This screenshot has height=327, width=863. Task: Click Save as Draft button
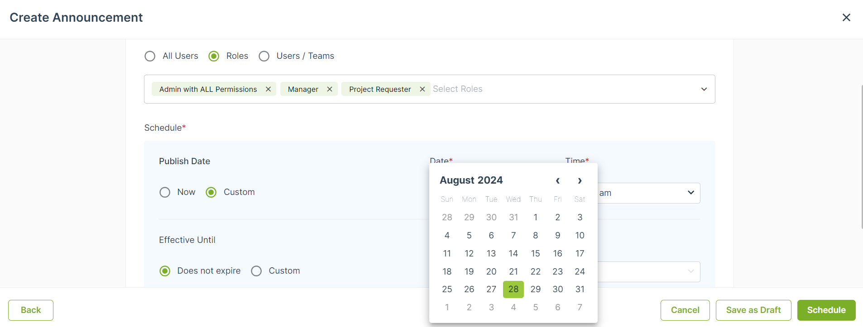753,310
